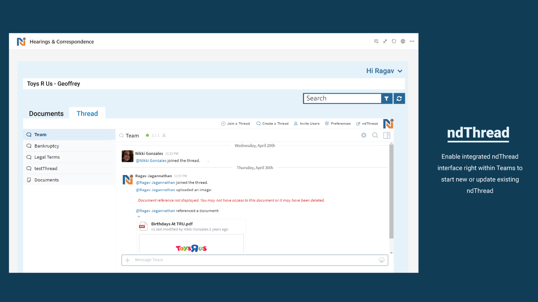538x302 pixels.
Task: Open thread settings gear icon
Action: pyautogui.click(x=364, y=135)
